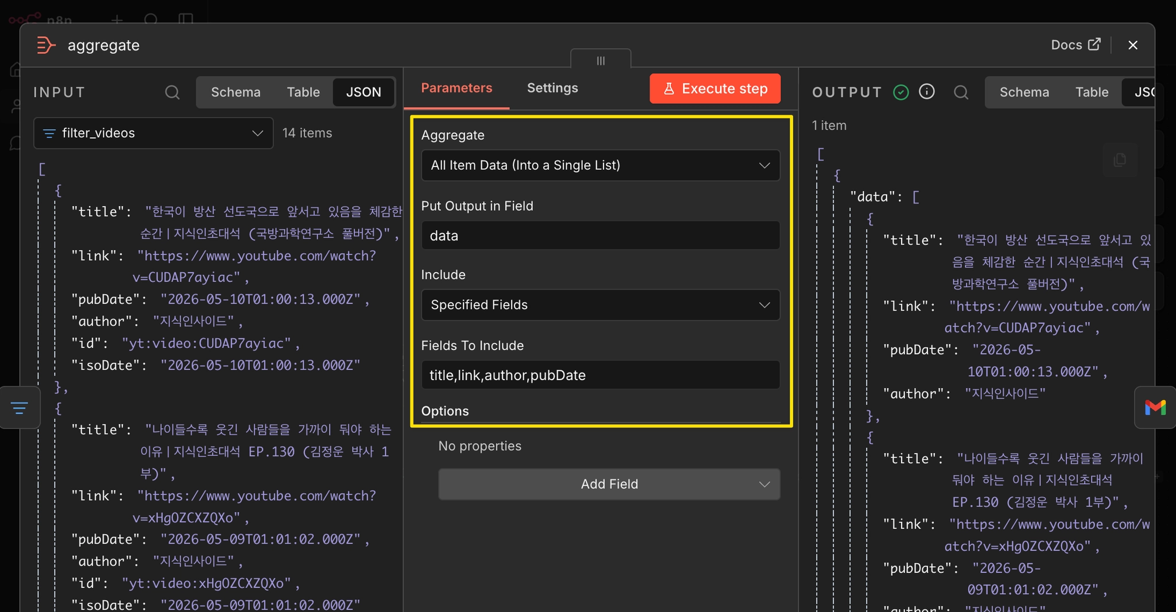Click the aggregate node icon in header
Image resolution: width=1176 pixels, height=612 pixels.
click(x=46, y=45)
